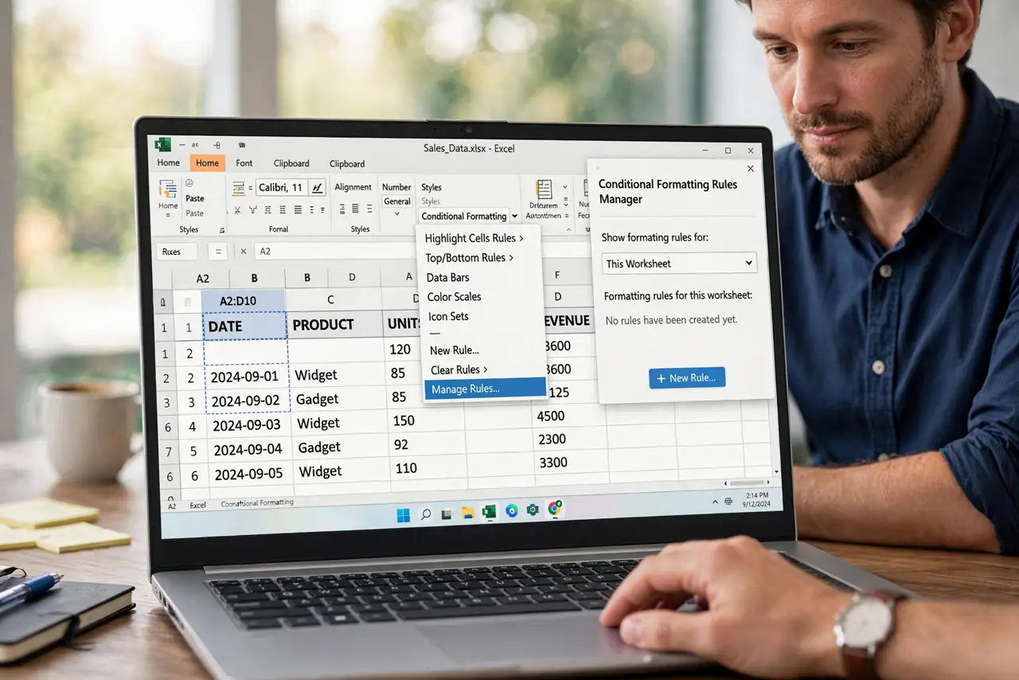Open the Windows Start menu

(x=404, y=514)
